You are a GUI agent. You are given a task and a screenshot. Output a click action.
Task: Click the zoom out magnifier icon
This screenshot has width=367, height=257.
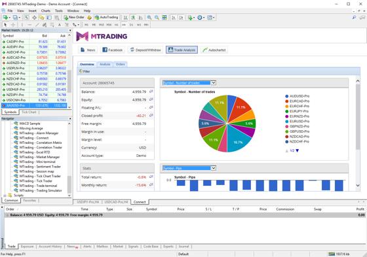[x=157, y=17]
